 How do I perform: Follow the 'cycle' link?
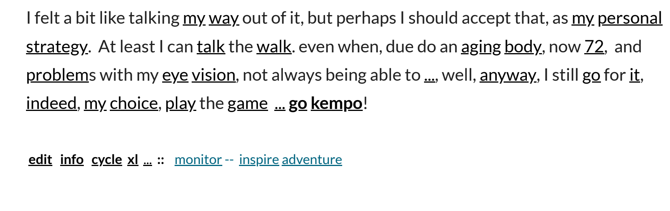coord(107,160)
